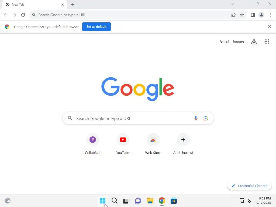Open the weather widget on taskbar

(8, 201)
